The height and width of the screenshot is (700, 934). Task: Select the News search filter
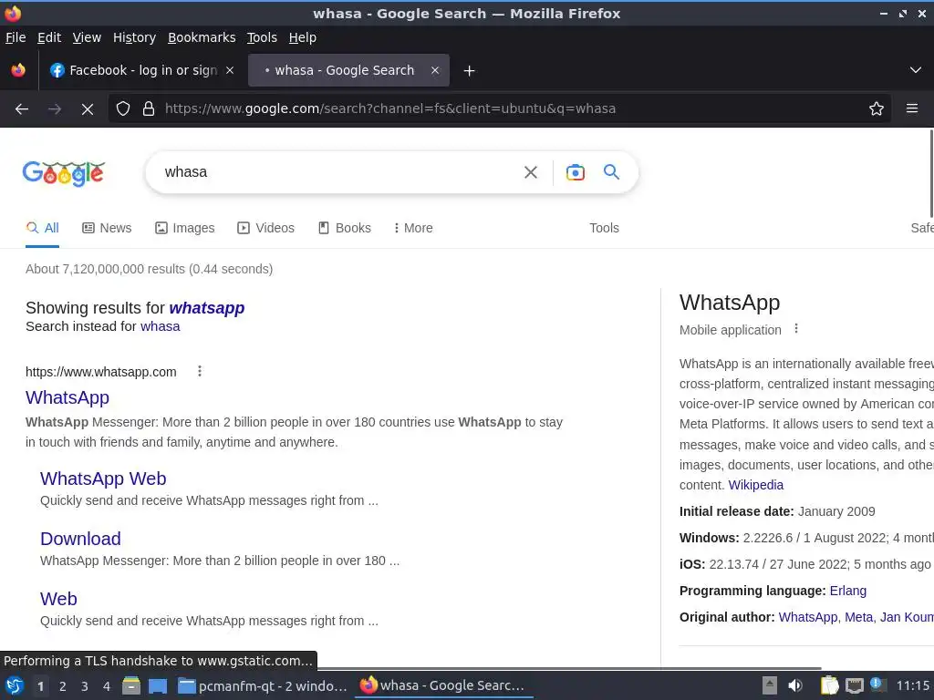[x=107, y=228]
